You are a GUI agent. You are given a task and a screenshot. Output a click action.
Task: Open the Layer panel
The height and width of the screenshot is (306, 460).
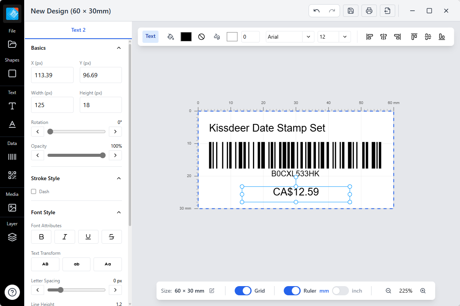[x=12, y=237]
